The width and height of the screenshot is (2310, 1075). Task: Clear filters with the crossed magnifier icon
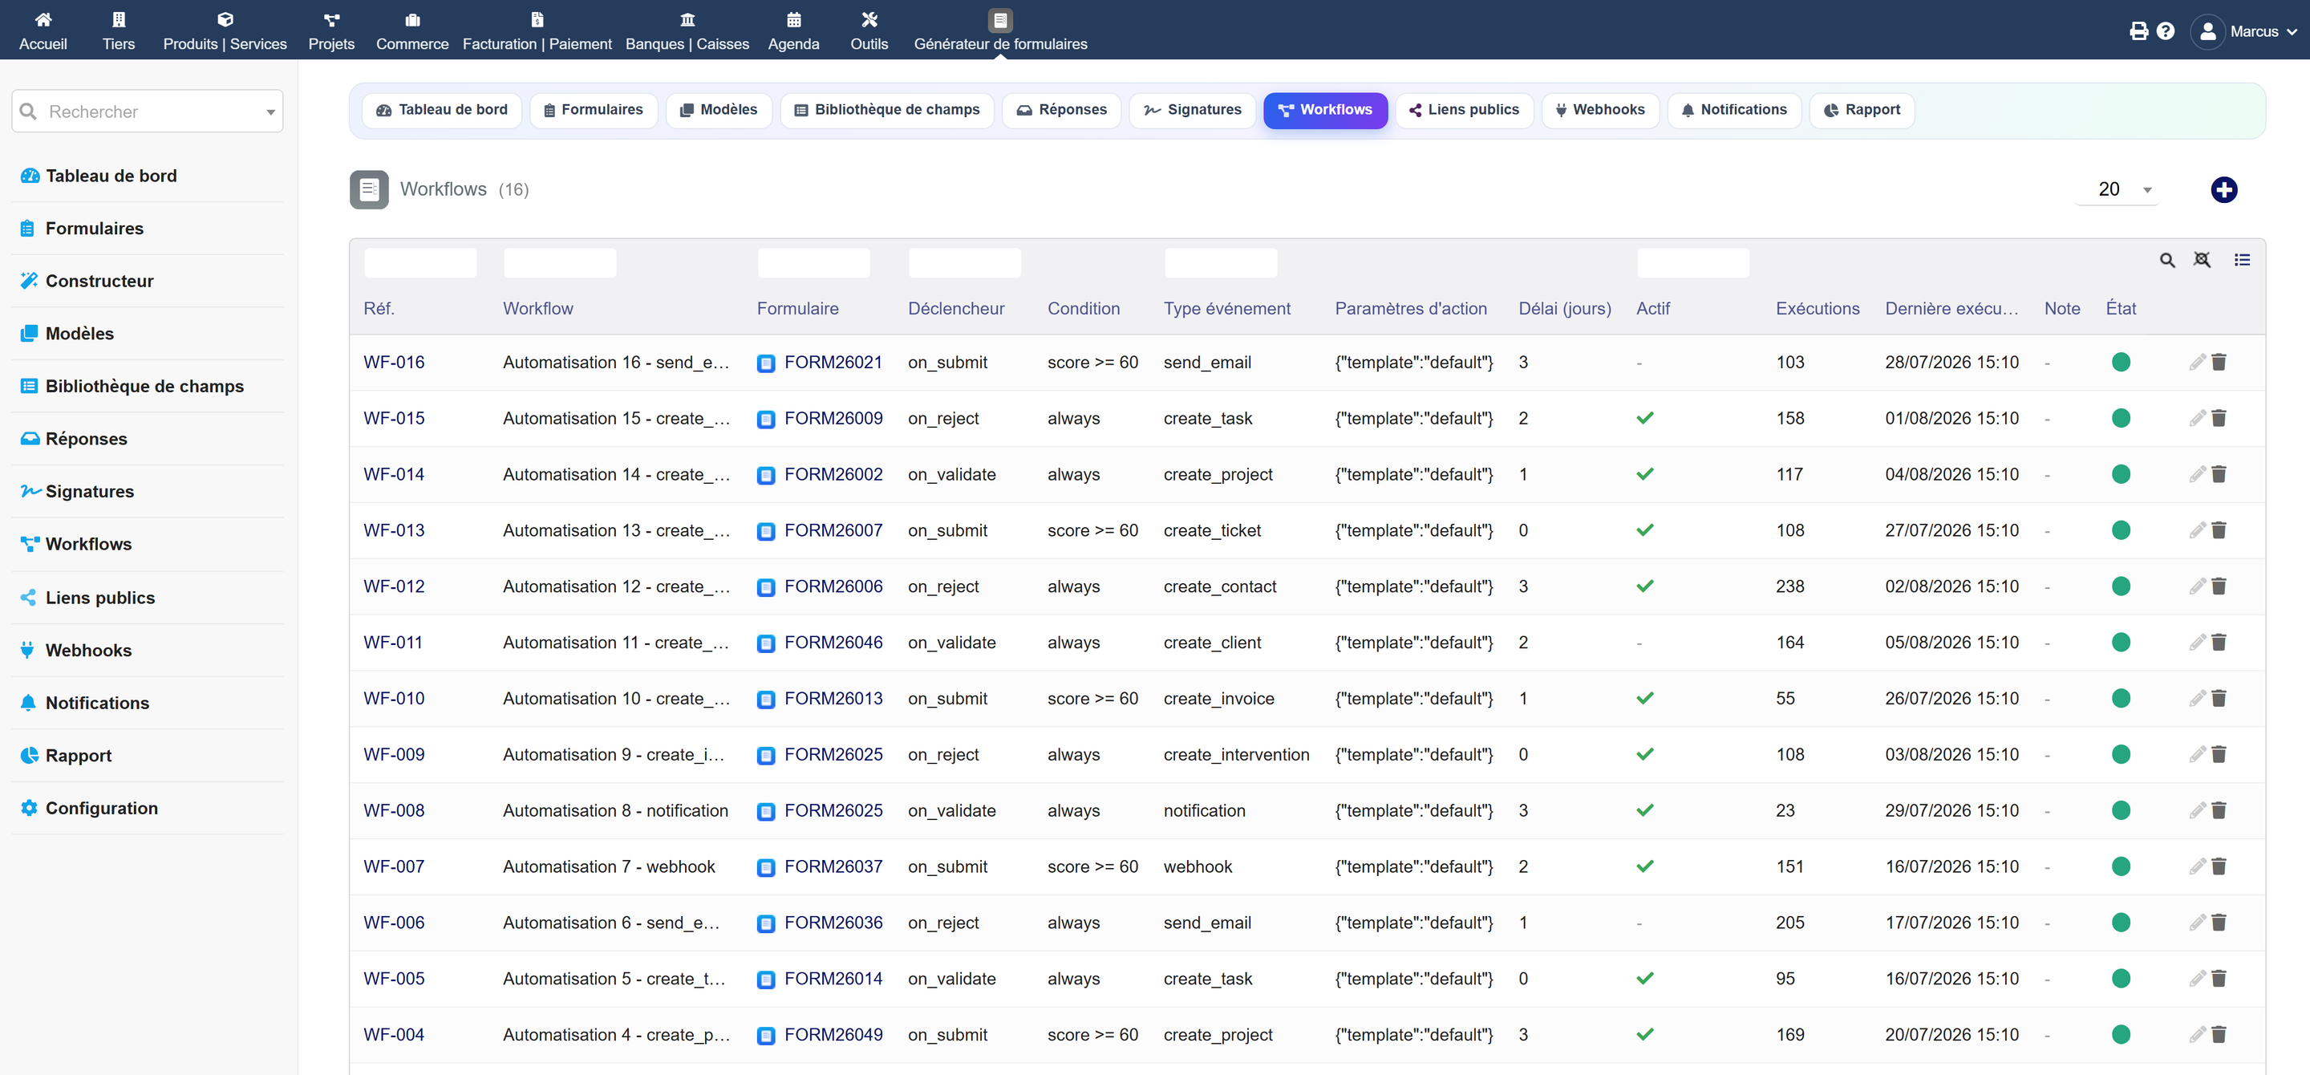(2202, 260)
